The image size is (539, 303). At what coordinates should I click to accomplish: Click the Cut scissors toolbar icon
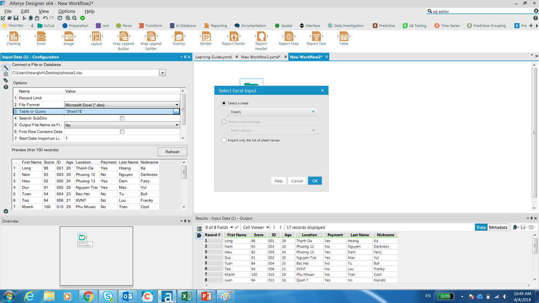pyautogui.click(x=24, y=18)
